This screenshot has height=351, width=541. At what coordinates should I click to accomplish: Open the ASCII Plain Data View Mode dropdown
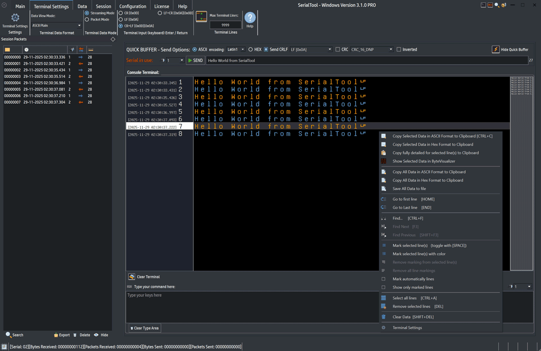56,25
